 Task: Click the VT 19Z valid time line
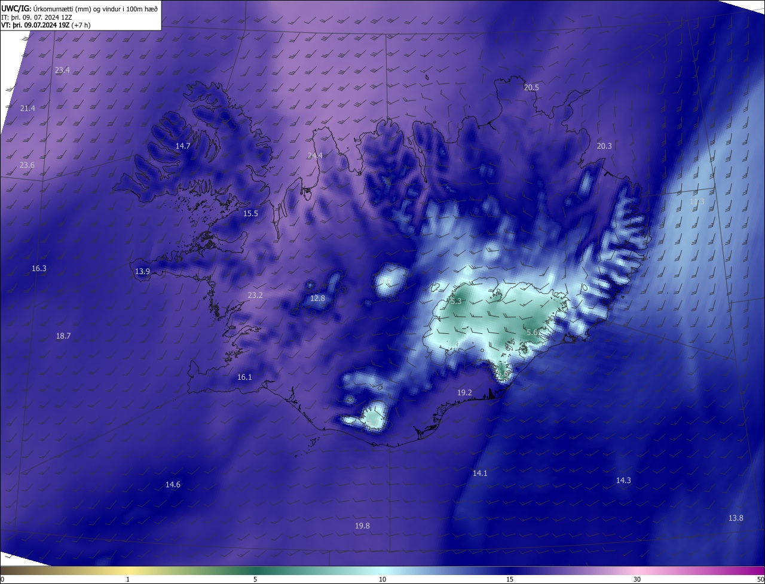pyautogui.click(x=45, y=25)
